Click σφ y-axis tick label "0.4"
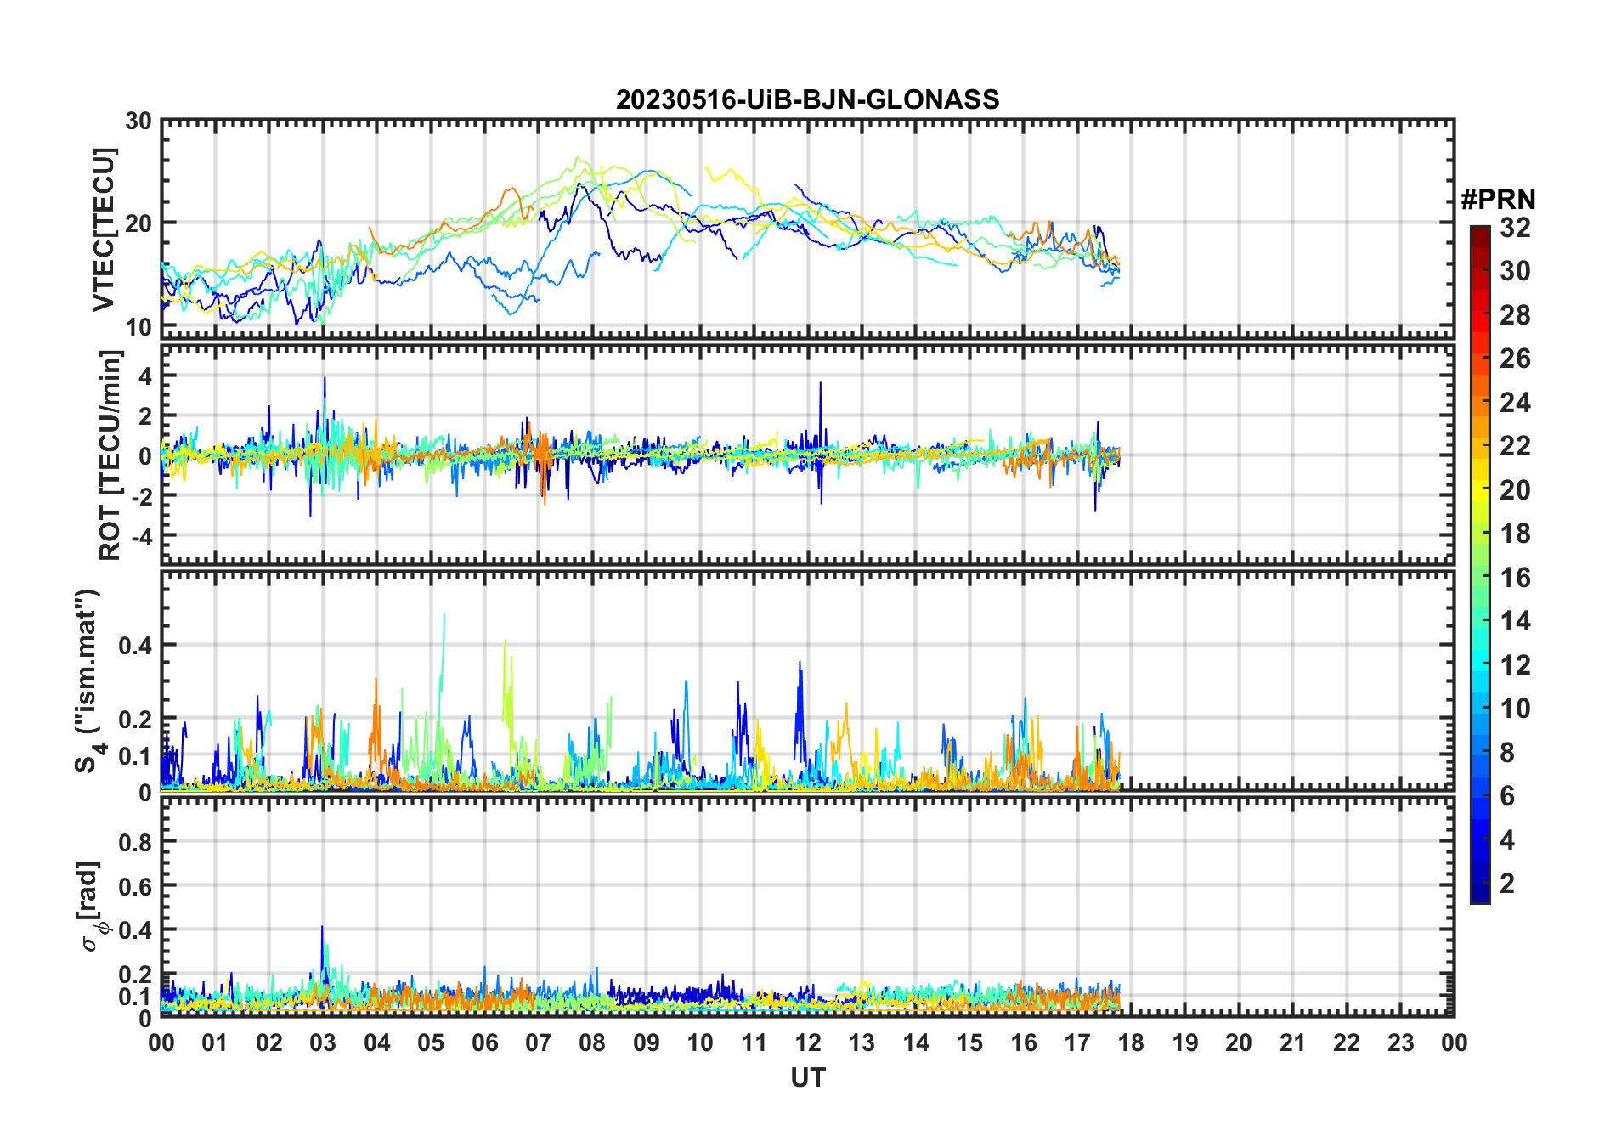Screen dimensions: 1616x1130 (x=136, y=930)
